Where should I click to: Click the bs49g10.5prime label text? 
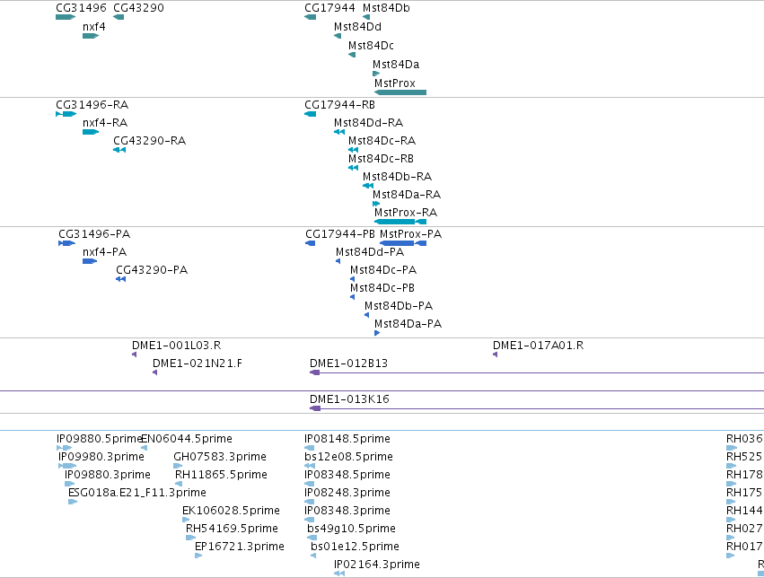tap(351, 529)
